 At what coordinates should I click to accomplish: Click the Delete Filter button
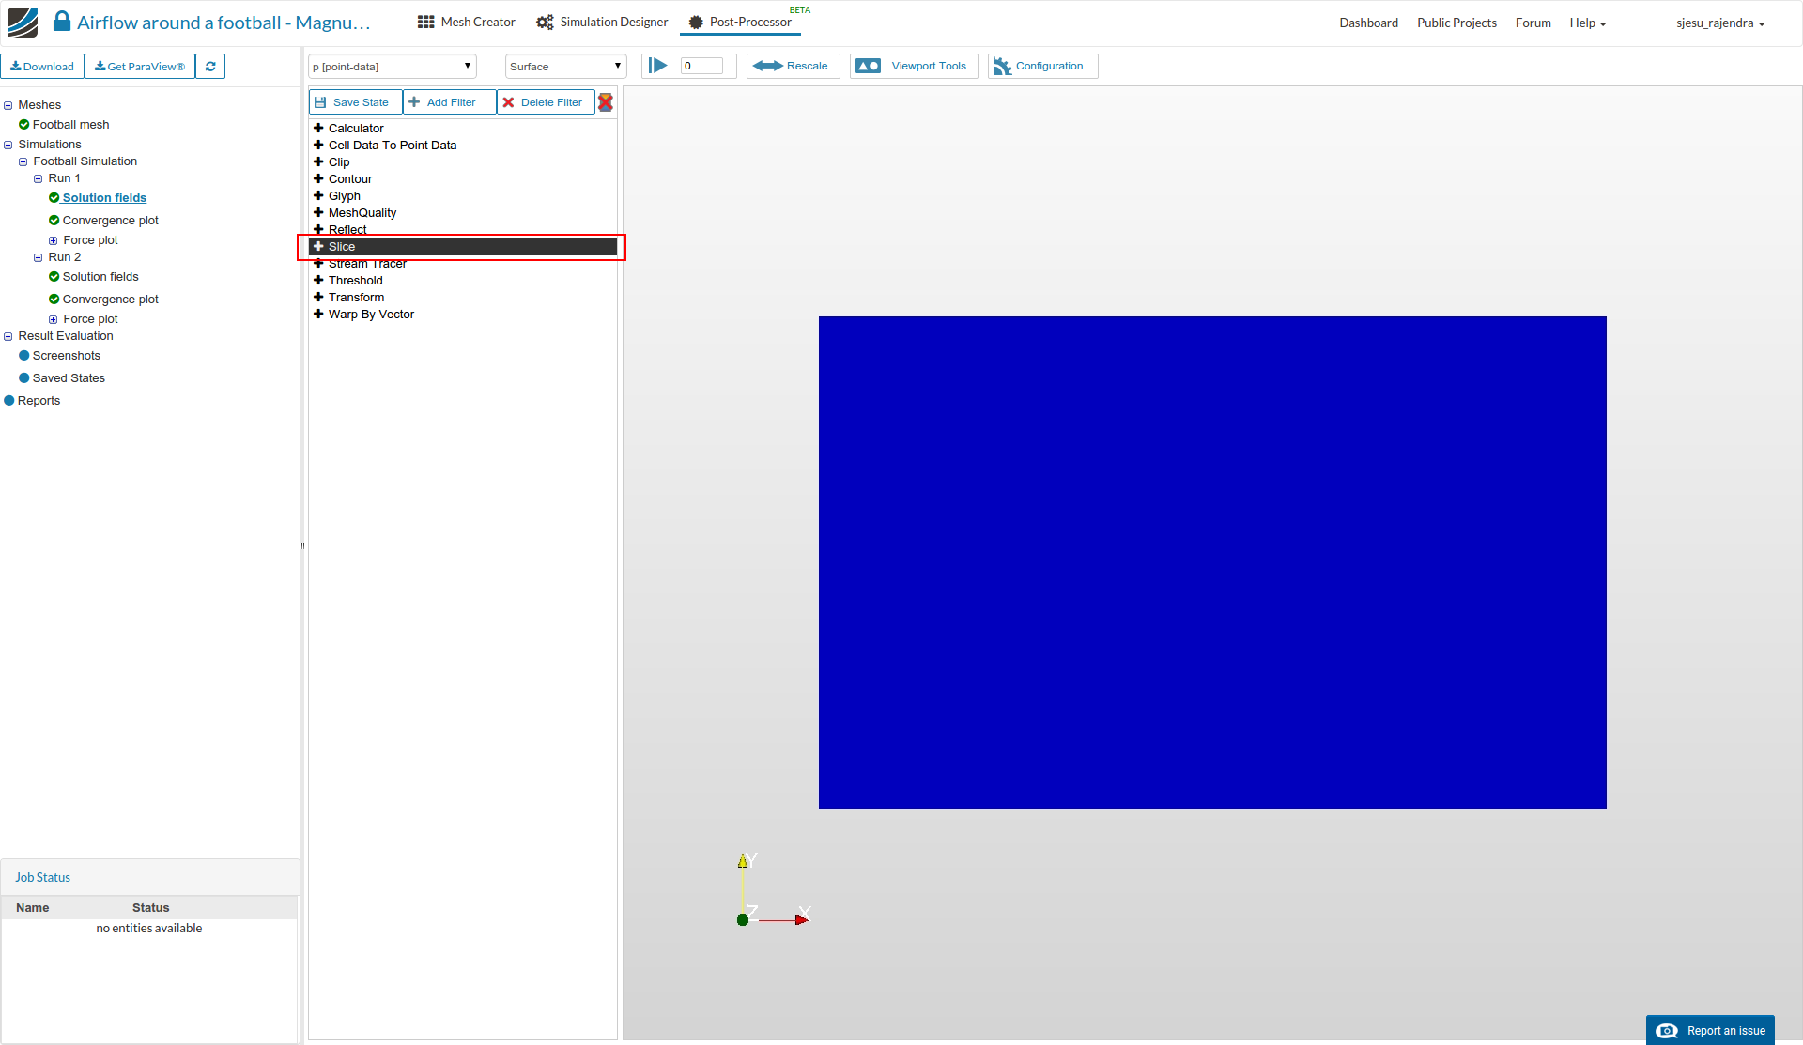coord(544,102)
